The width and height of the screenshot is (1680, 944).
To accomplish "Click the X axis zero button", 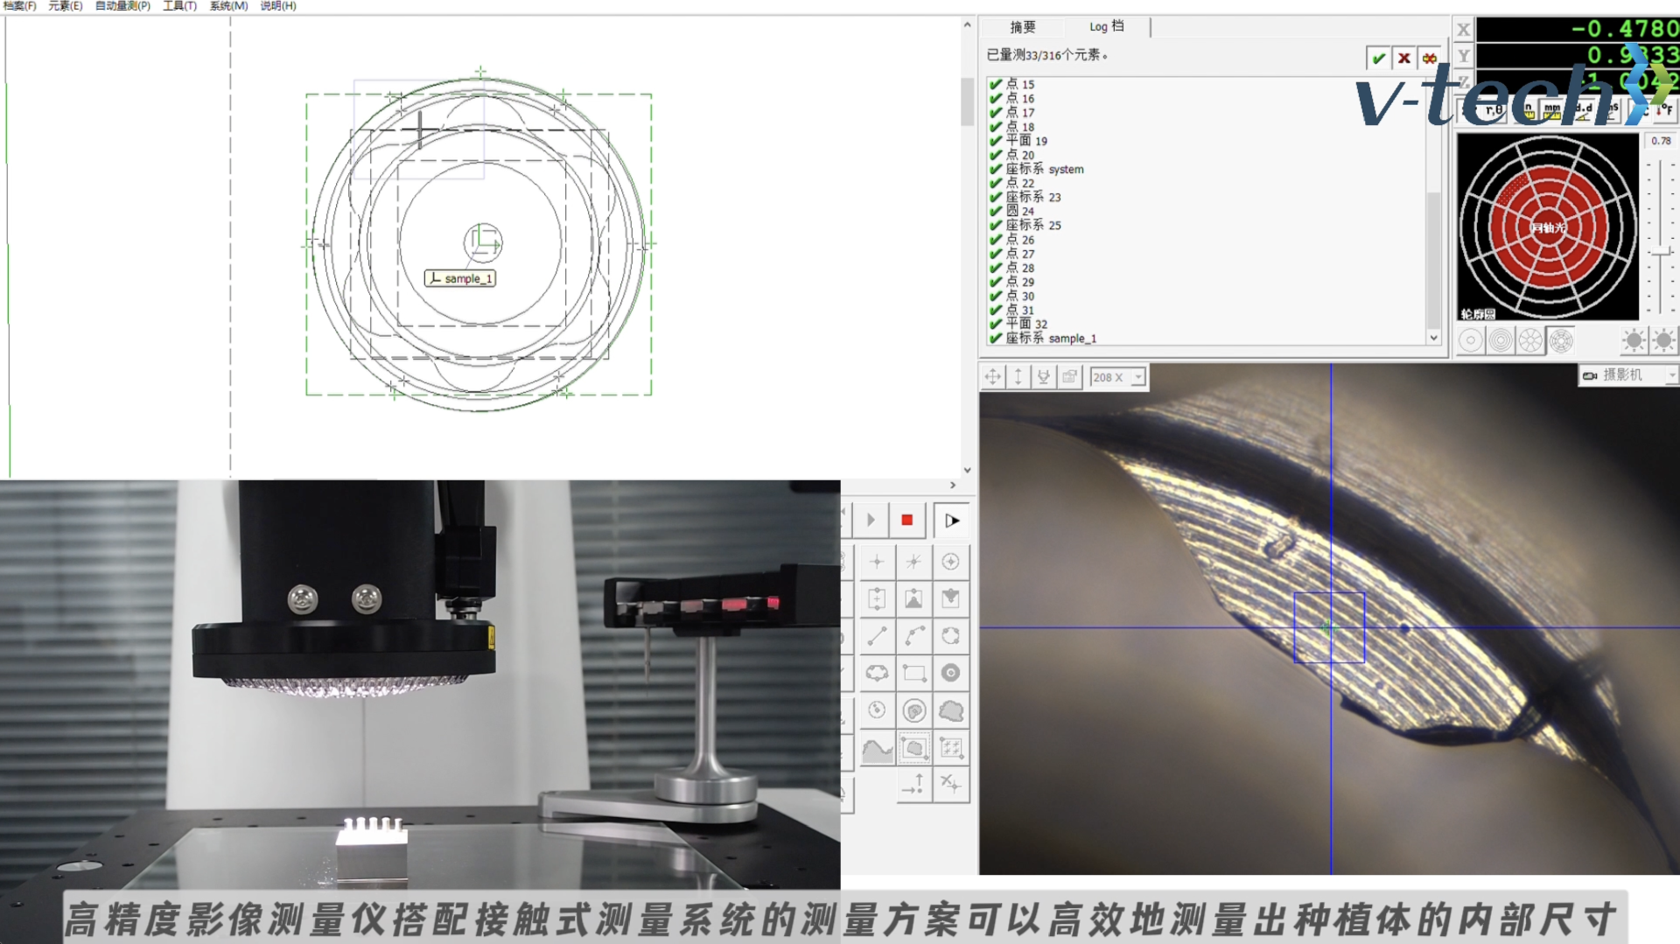I will [1463, 30].
